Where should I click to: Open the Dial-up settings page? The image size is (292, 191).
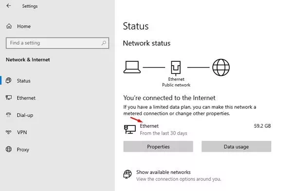(x=25, y=115)
